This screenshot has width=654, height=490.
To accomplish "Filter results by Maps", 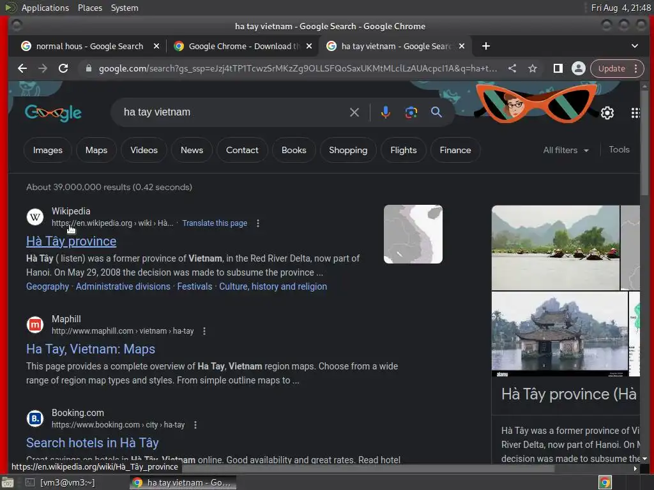I will [x=96, y=150].
